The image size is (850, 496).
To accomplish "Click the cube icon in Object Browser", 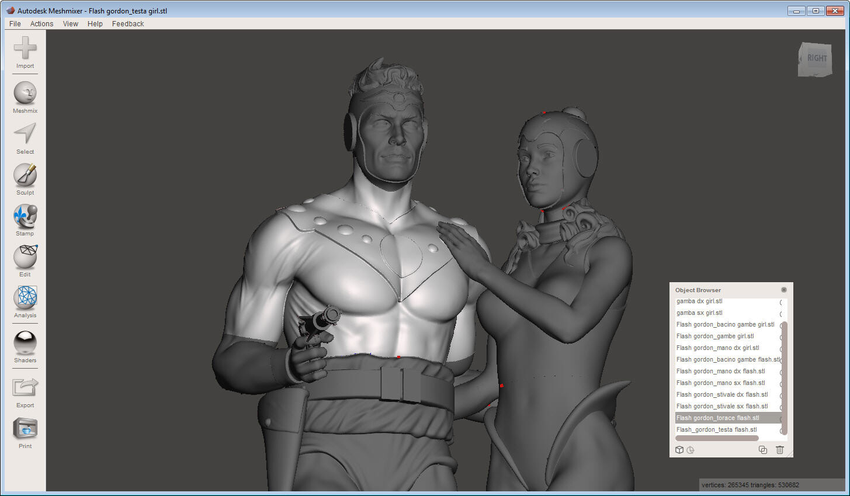I will click(679, 450).
